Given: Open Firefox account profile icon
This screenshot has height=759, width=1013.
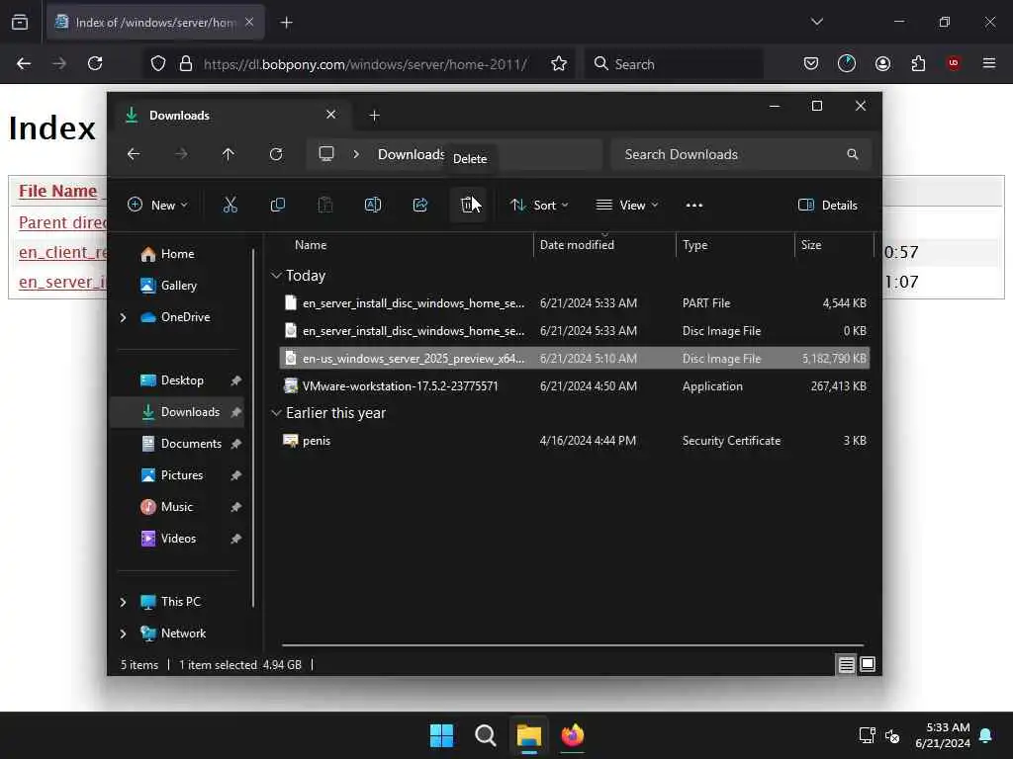Looking at the screenshot, I should [882, 63].
